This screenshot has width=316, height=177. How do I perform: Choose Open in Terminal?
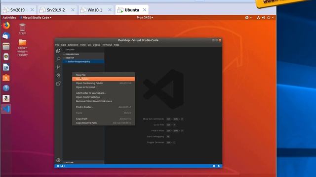(x=103, y=88)
